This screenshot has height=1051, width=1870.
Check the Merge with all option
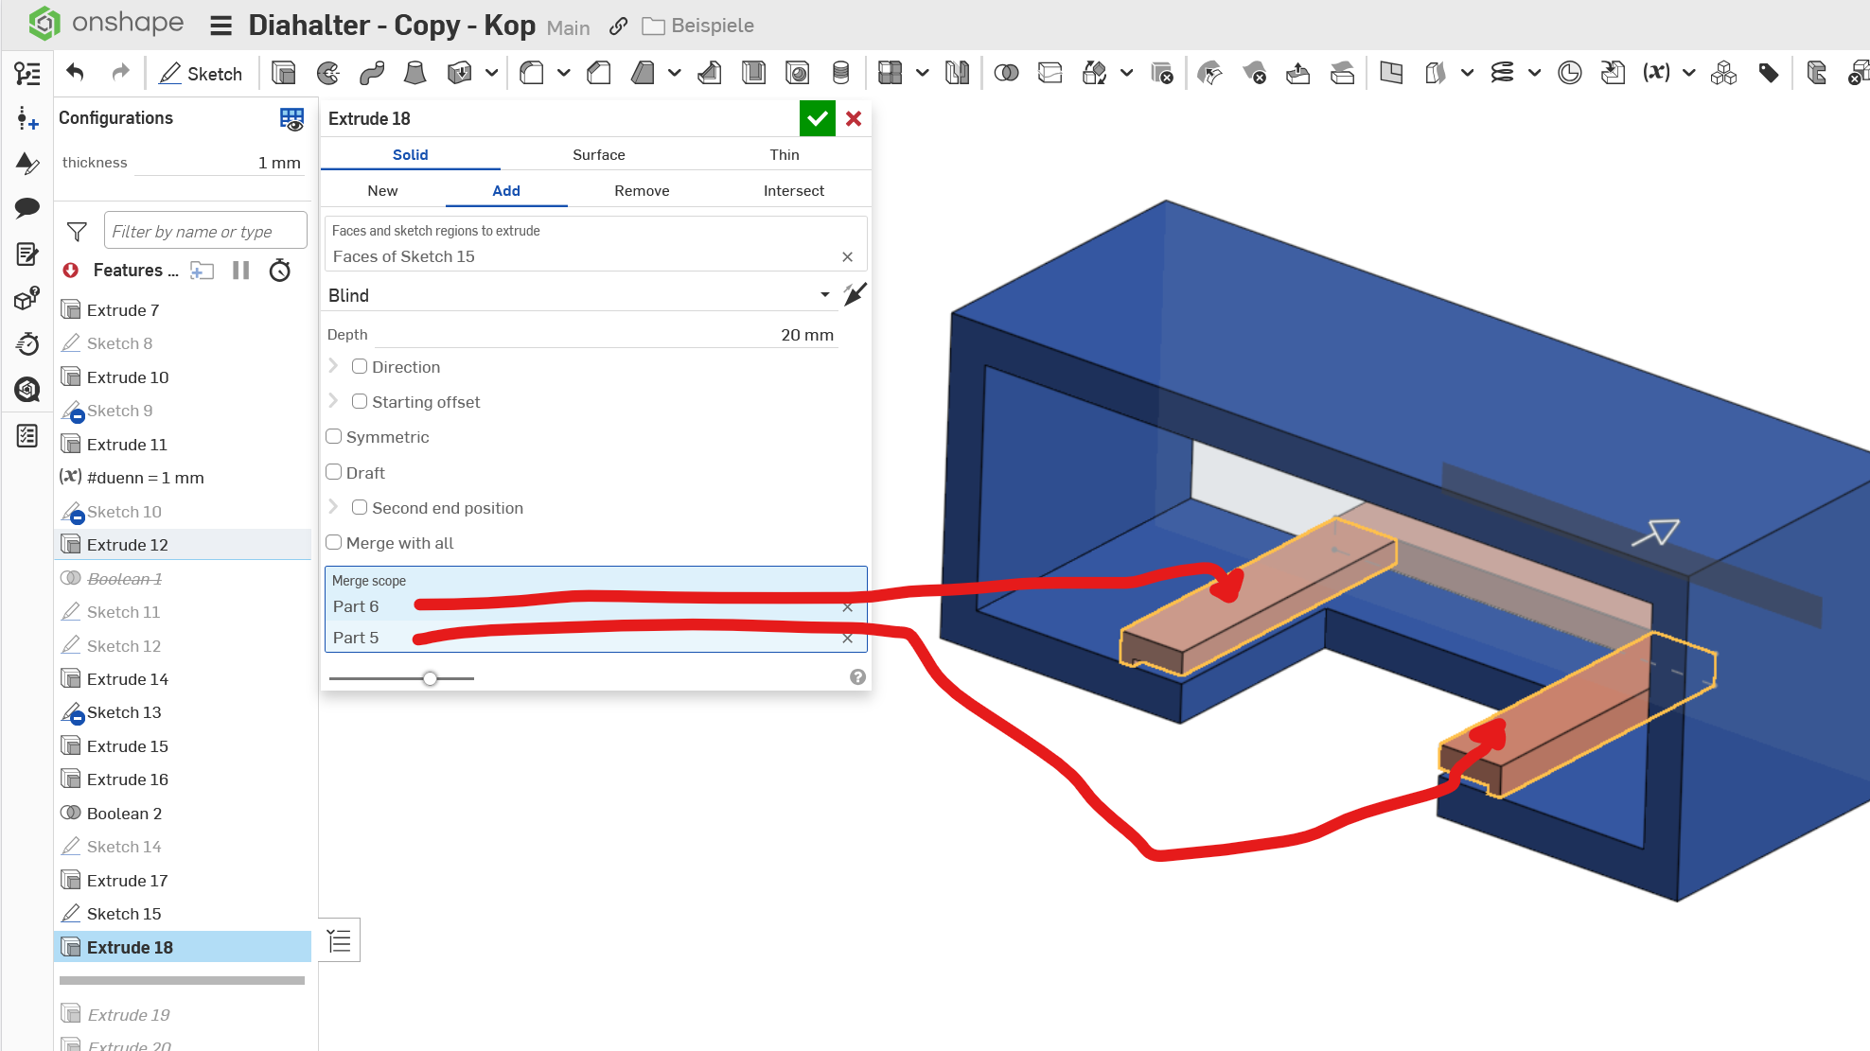[x=334, y=543]
